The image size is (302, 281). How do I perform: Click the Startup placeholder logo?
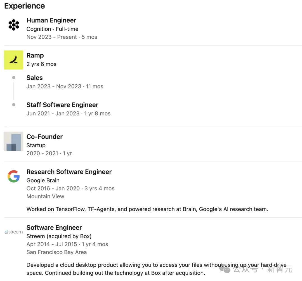pos(14,141)
